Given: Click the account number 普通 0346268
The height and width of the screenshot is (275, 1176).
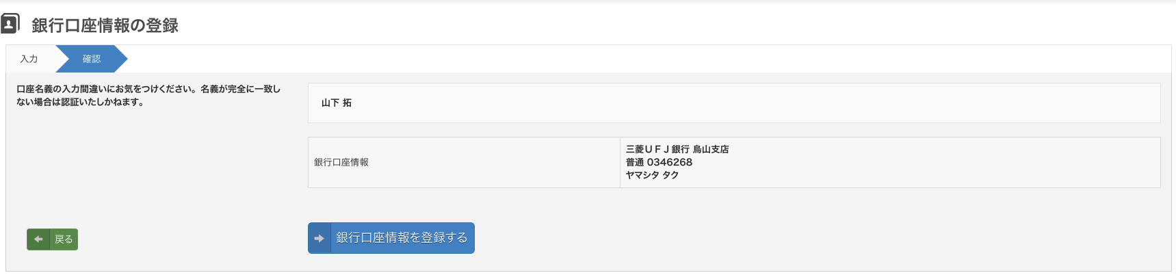Looking at the screenshot, I should pos(659,162).
